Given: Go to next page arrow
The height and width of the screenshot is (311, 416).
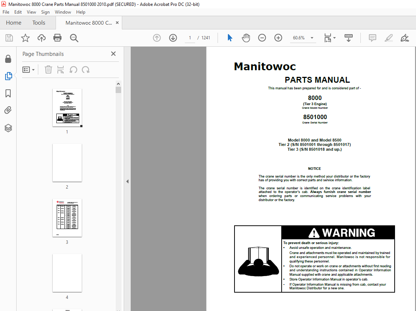Looking at the screenshot, I should click(x=173, y=38).
